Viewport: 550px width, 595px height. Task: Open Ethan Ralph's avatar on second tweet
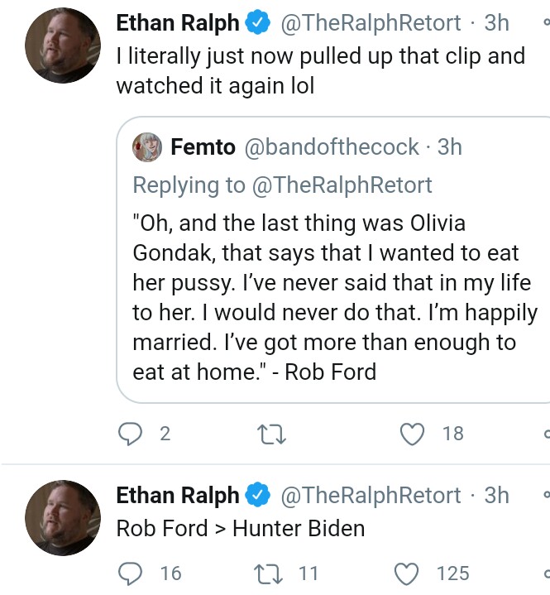(x=63, y=517)
